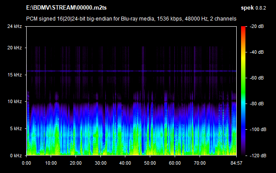Click the red top of the dB color scale
This screenshot has height=173, width=276.
tap(243, 28)
